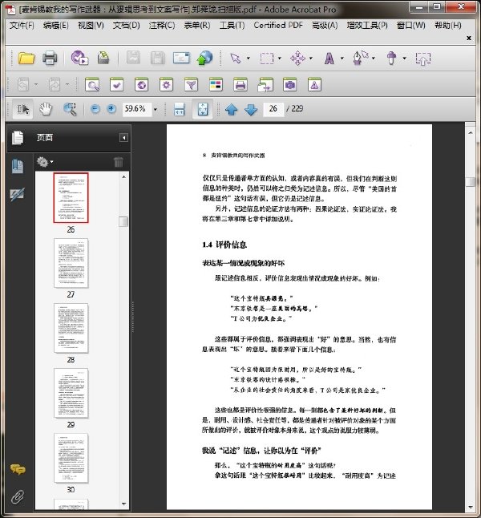Expand the arrow selection tool dropdown
Viewport: 481px width, 518px height.
pyautogui.click(x=249, y=59)
